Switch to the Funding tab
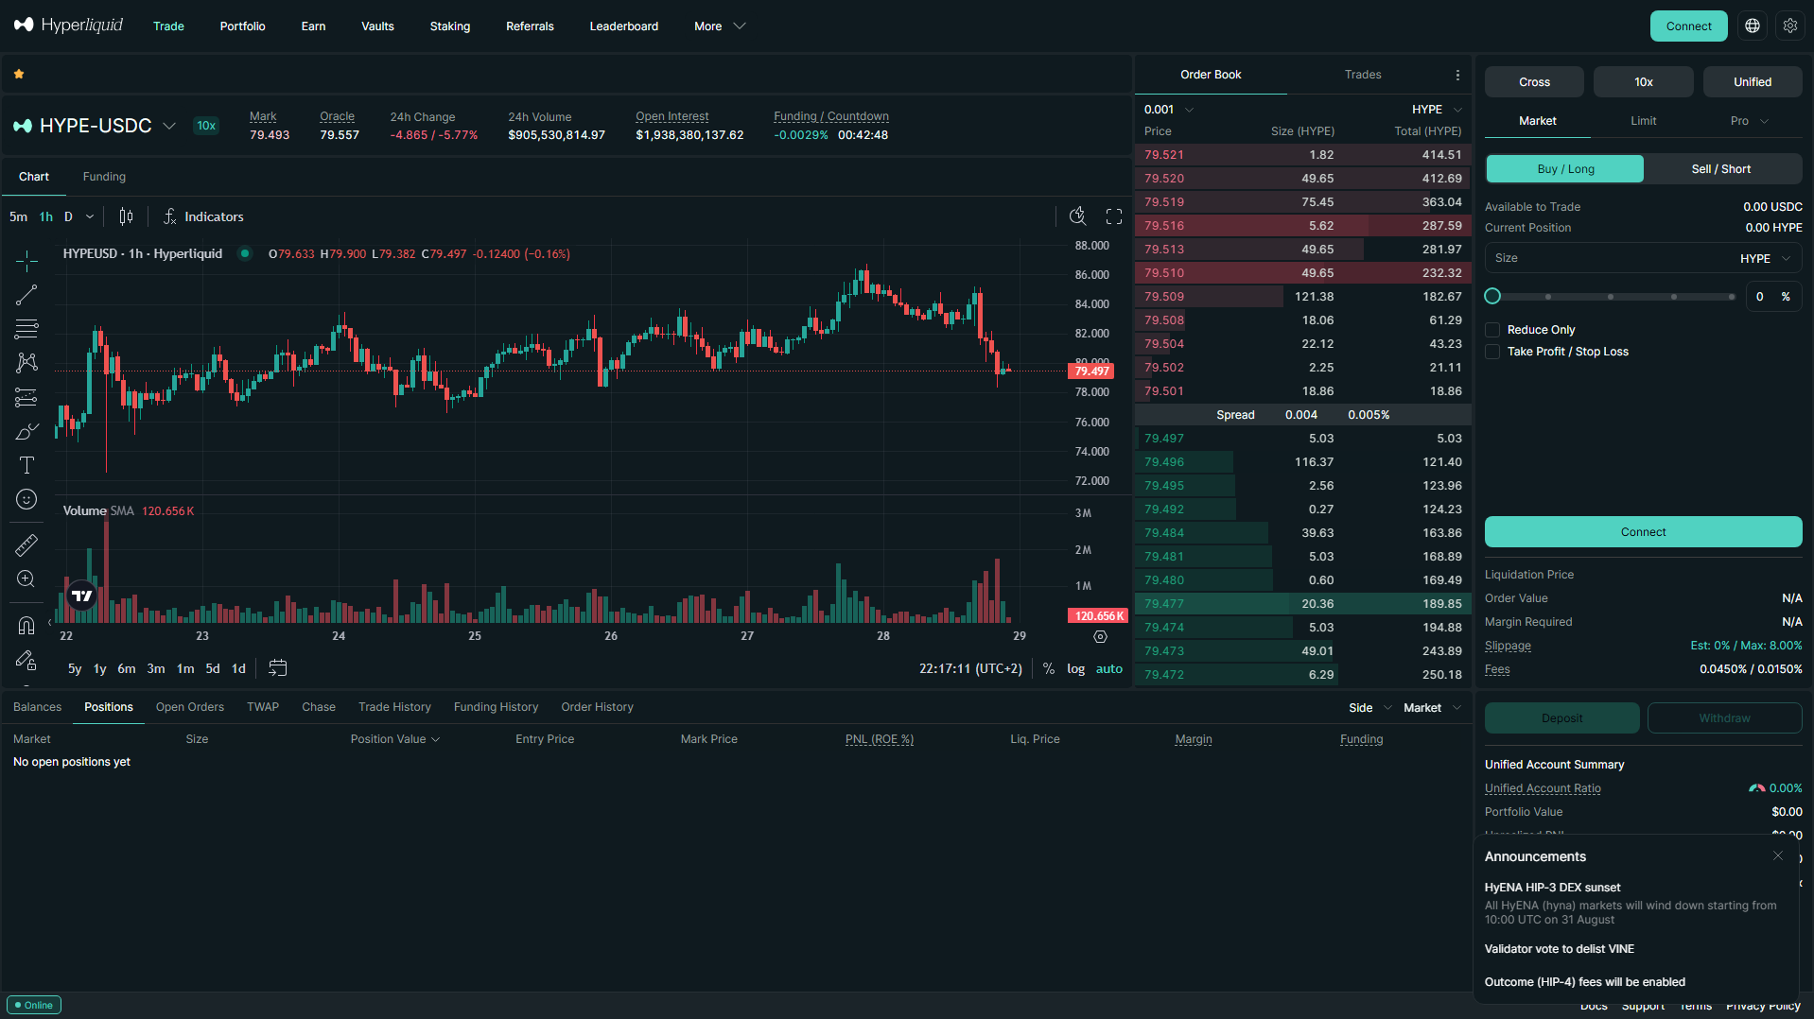Image resolution: width=1814 pixels, height=1019 pixels. click(104, 177)
